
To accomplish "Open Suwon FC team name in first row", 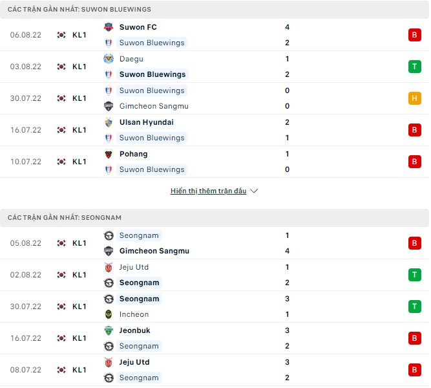I will (x=138, y=27).
